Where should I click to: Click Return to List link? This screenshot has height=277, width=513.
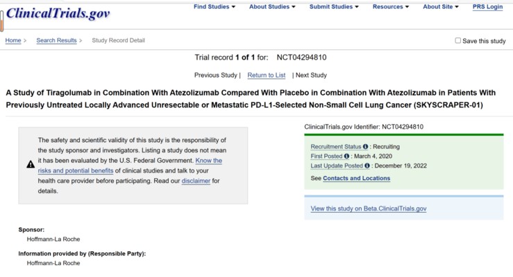(x=267, y=75)
